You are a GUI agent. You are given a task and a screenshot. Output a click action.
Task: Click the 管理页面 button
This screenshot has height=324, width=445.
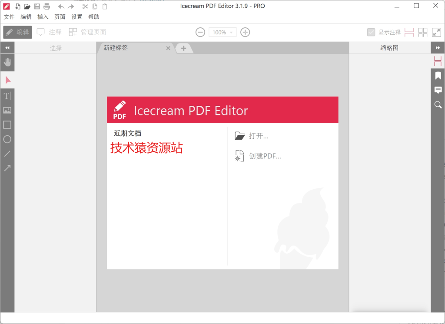[88, 32]
